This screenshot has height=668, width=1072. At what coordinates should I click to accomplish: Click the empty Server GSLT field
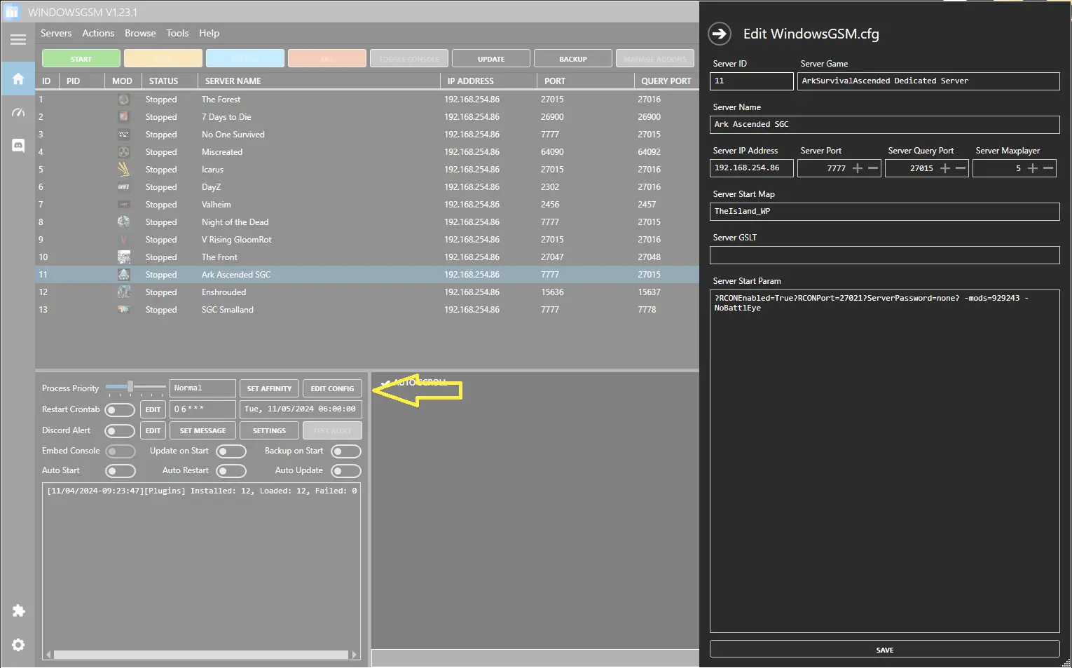pos(884,254)
